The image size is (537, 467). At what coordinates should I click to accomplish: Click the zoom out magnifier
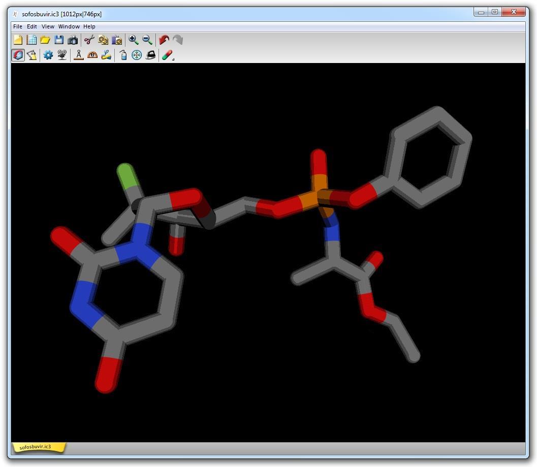tap(147, 40)
